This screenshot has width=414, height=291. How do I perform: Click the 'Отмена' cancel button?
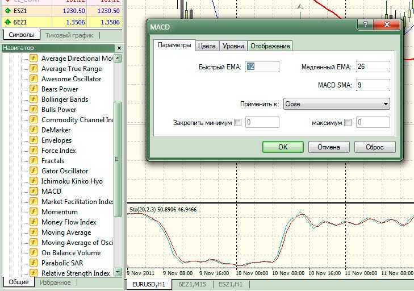pyautogui.click(x=328, y=147)
